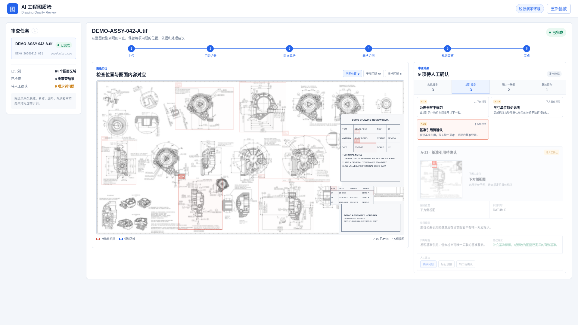Click the 脱敏演示环境 badge
This screenshot has height=325, width=578.
530,9
